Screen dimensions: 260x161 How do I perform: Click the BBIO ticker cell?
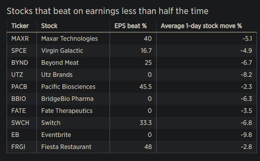[x=19, y=99]
